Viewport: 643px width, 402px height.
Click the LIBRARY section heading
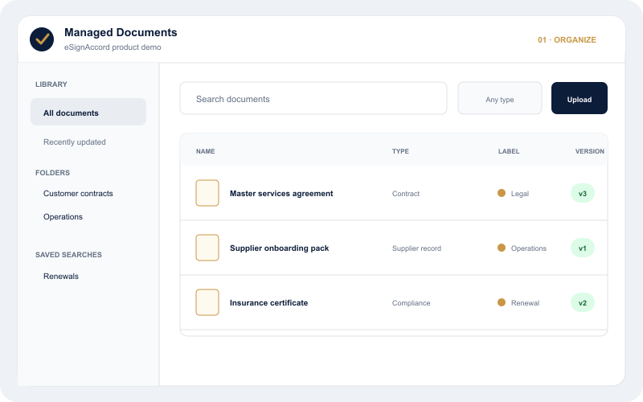[51, 84]
